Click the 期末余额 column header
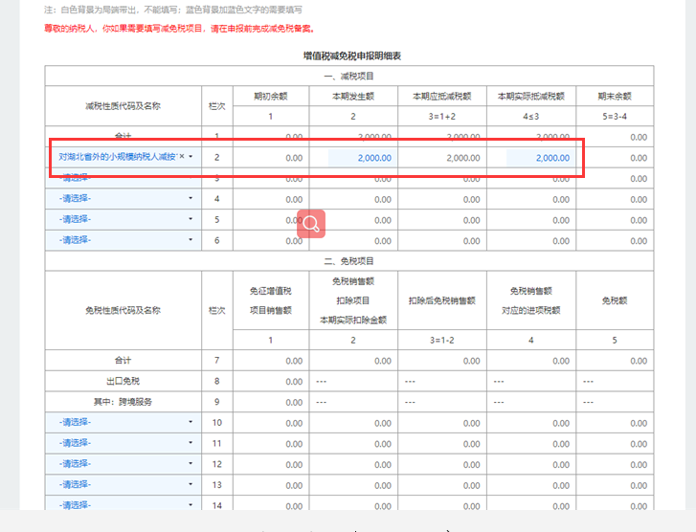Screen dimensions: 696x532 615,97
